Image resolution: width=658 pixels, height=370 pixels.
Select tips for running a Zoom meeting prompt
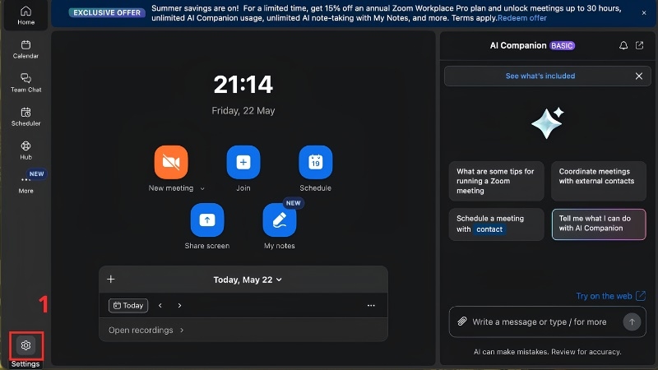point(497,181)
